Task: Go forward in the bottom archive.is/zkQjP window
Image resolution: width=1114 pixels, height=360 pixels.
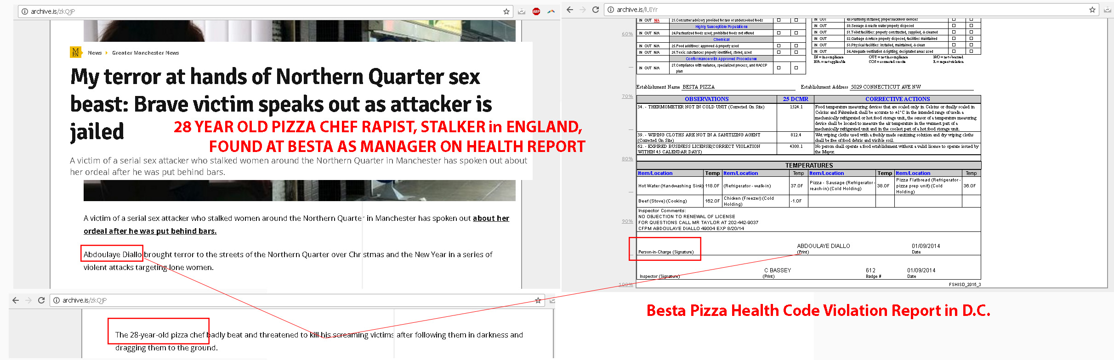Action: 28,300
